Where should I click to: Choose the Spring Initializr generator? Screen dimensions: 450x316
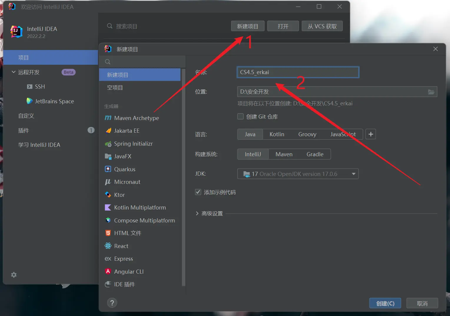point(133,144)
